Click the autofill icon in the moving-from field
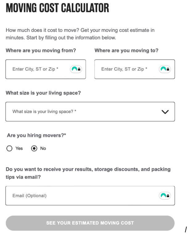The height and width of the screenshot is (235, 191). [76, 69]
